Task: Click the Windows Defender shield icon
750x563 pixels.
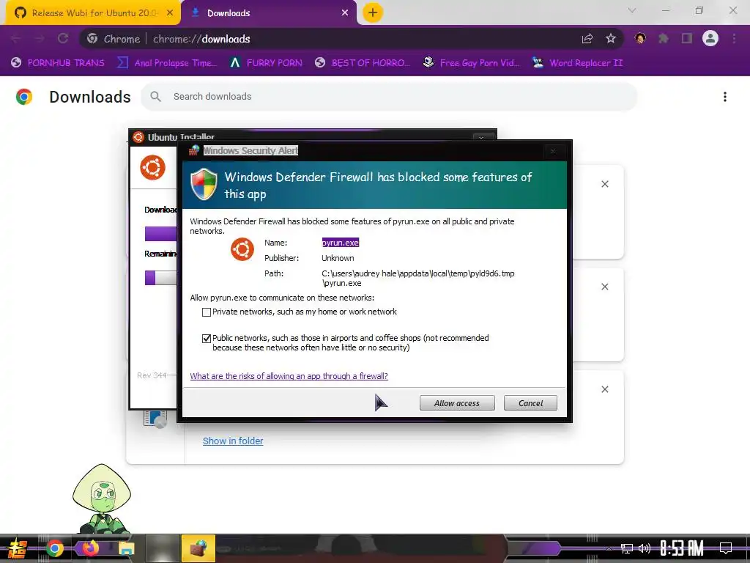Action: [x=204, y=184]
